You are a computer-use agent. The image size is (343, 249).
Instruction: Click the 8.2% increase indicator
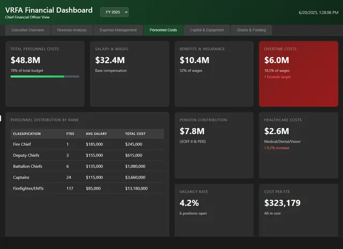(277, 148)
